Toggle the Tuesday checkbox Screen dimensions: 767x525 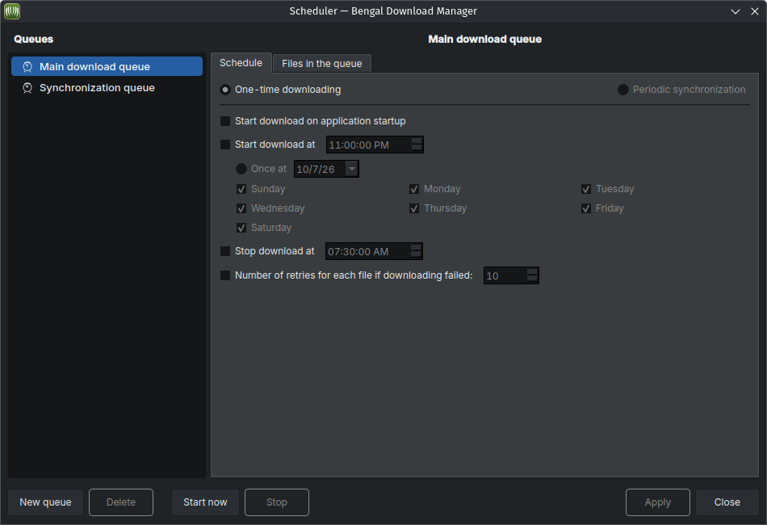tap(586, 189)
